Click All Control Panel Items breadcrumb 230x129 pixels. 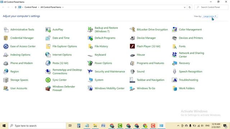coord(51,7)
